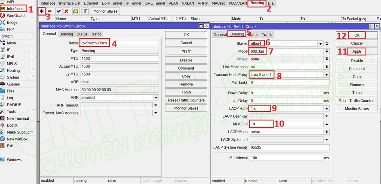Expand the Forced MAC Address field
Screen dimensions: 381x184
point(156,113)
